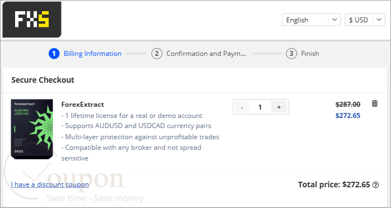This screenshot has width=391, height=208.
Task: Select the Finish step
Action: pos(303,54)
